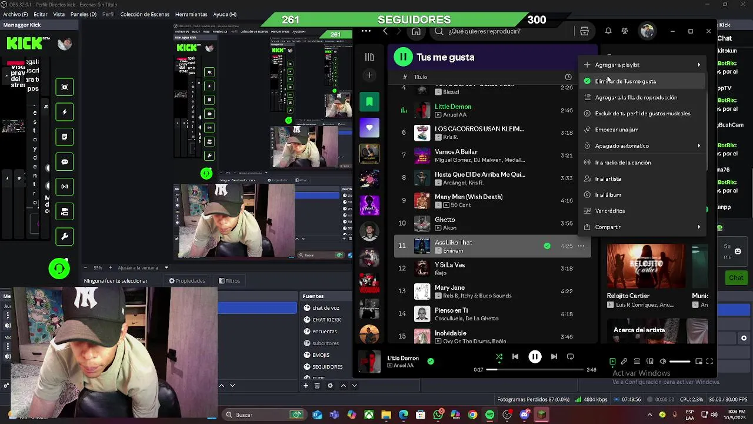Add new source with plus in Fuentes
This screenshot has width=753, height=424.
click(306, 386)
